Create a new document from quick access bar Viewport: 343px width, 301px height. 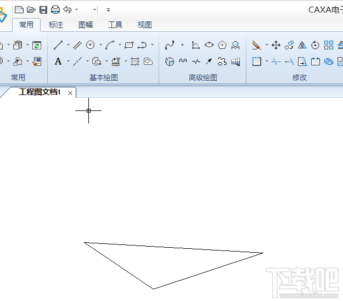[x=19, y=10]
